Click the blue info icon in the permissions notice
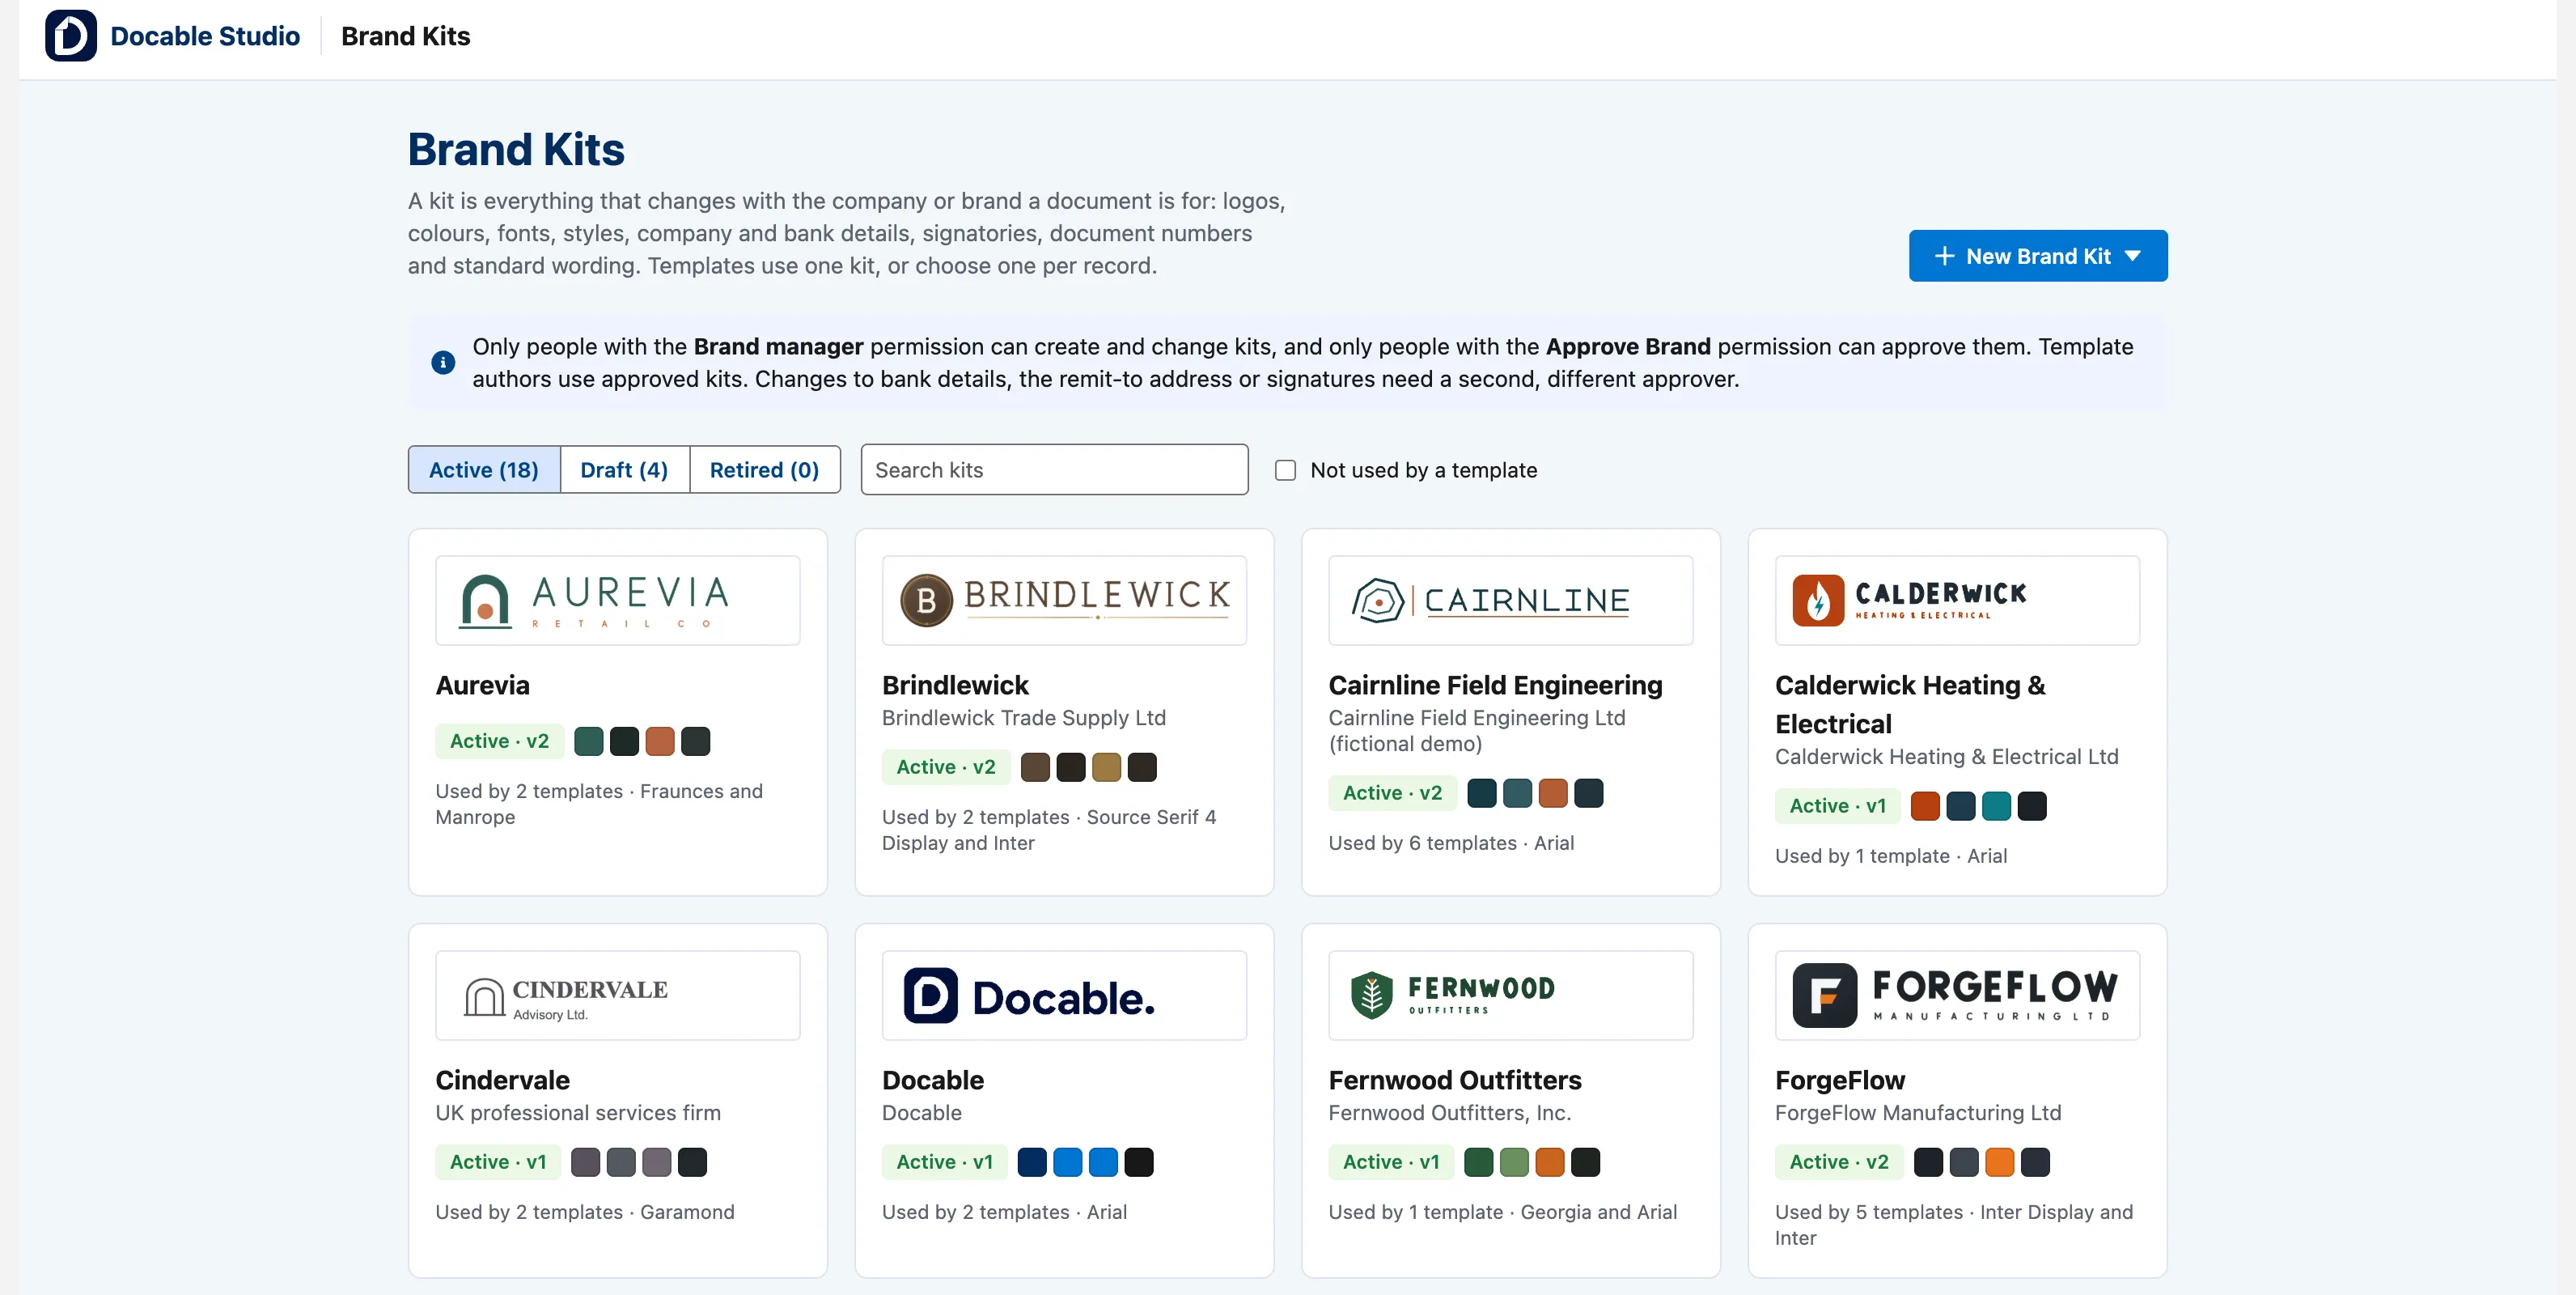Viewport: 2576px width, 1295px height. [x=443, y=363]
